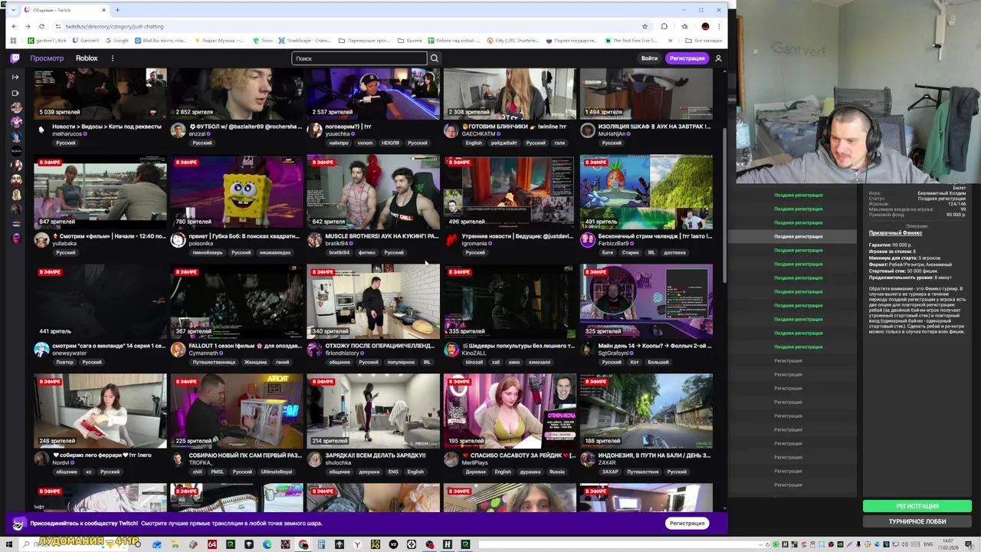Open the Trovo bookmark
Viewport: 981px width, 552px height.
click(263, 40)
